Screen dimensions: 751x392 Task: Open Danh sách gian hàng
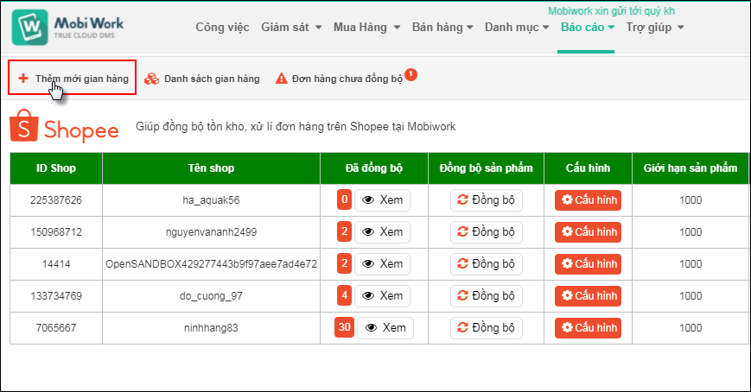pos(202,79)
